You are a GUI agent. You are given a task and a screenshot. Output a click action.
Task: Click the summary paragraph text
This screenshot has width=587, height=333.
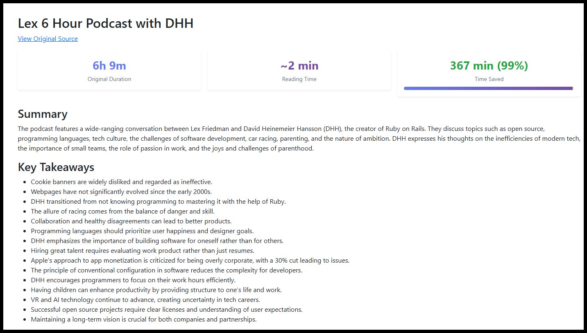coord(287,138)
